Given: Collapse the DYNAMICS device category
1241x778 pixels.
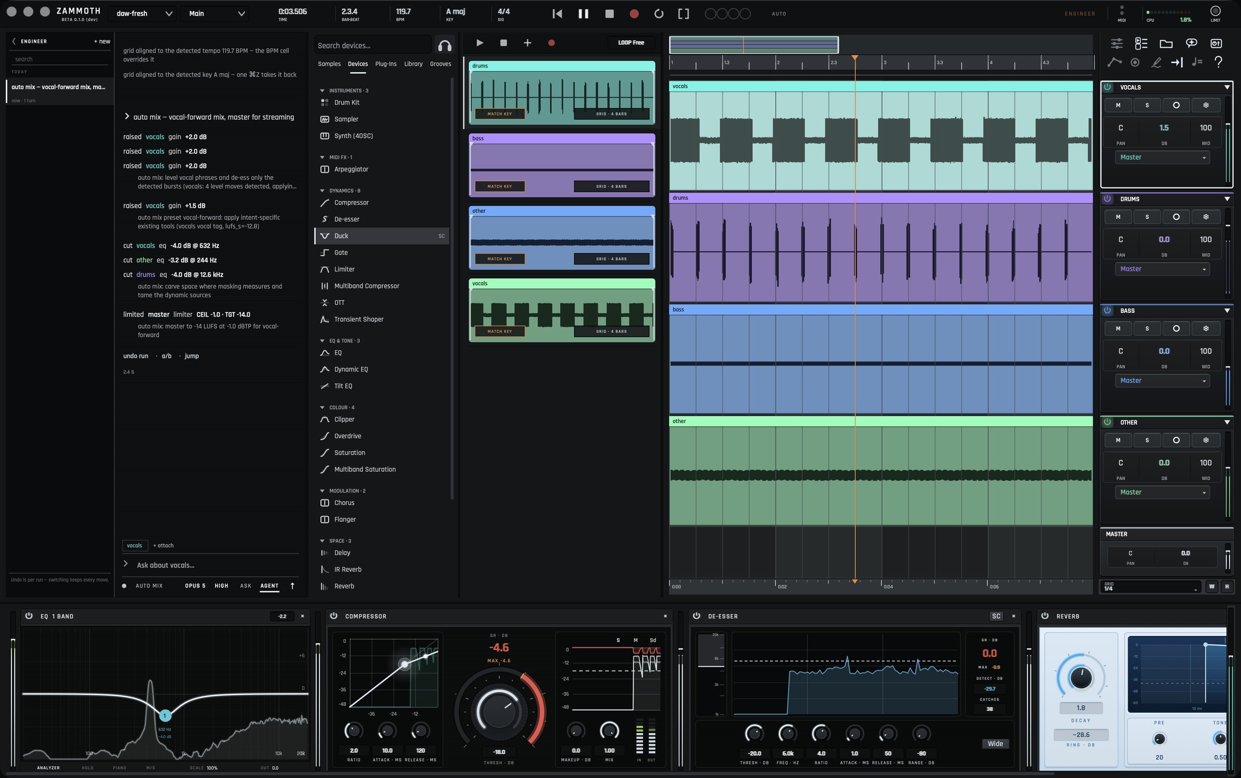Looking at the screenshot, I should click(x=323, y=191).
